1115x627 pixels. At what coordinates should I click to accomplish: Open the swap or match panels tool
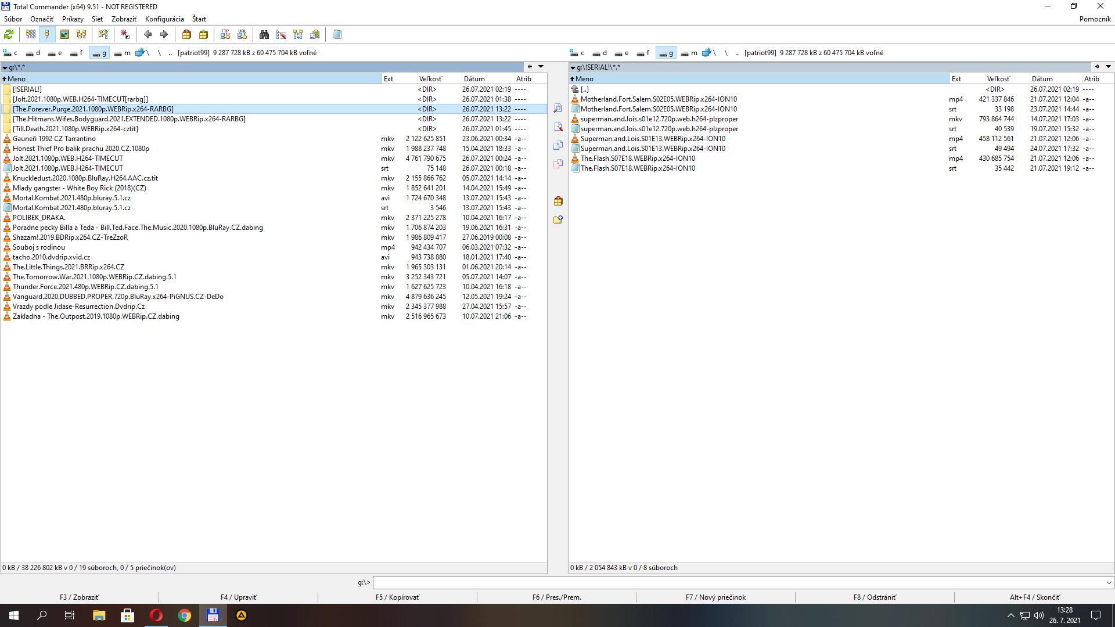pos(103,35)
